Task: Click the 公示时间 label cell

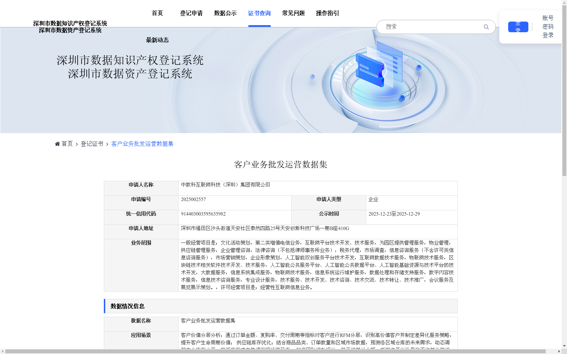Action: pyautogui.click(x=329, y=217)
